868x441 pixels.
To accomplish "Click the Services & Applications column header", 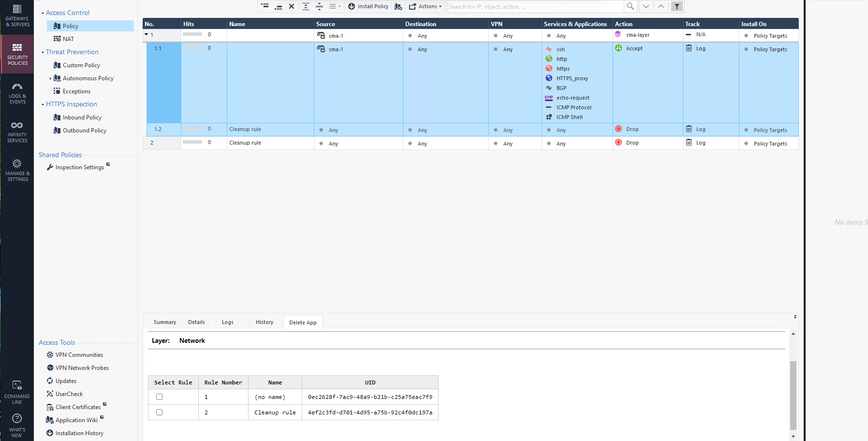I will pyautogui.click(x=577, y=24).
